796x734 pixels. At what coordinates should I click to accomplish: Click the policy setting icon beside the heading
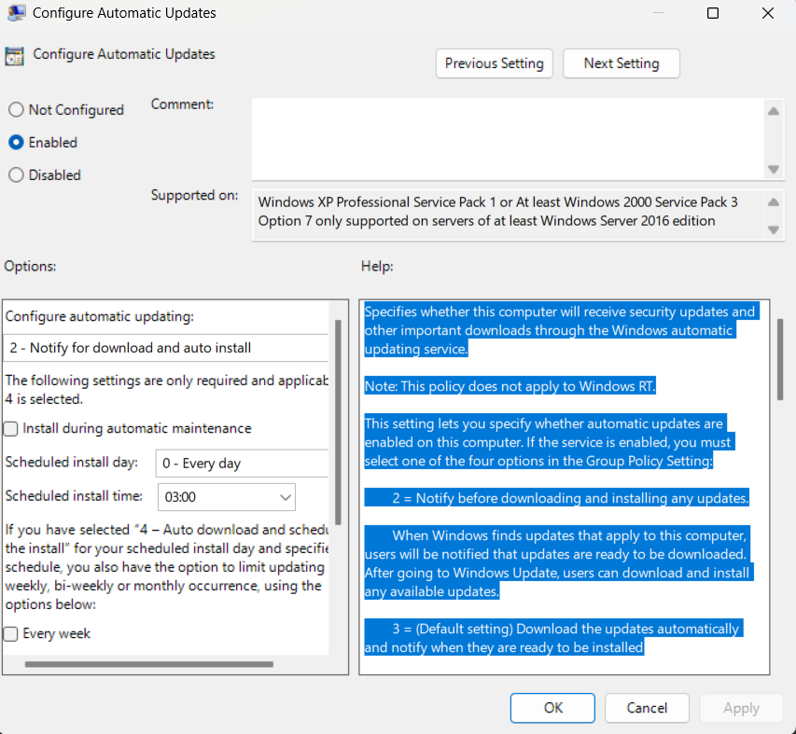click(x=14, y=56)
